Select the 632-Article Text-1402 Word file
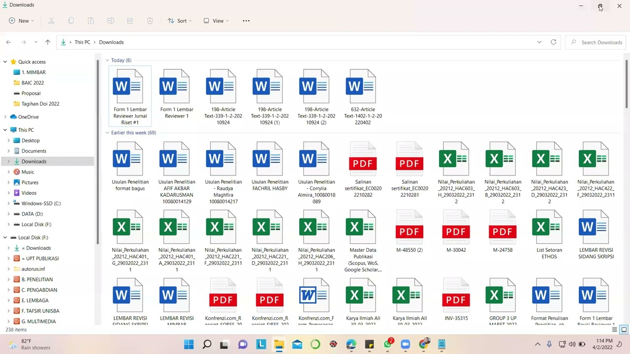The image size is (630, 354). pyautogui.click(x=363, y=97)
